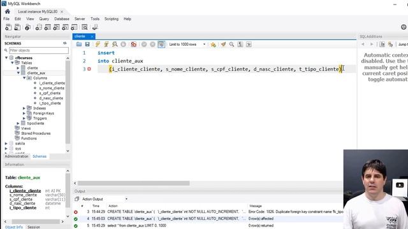Add current query to snippets favorites
The width and height of the screenshot is (408, 229).
(213, 45)
